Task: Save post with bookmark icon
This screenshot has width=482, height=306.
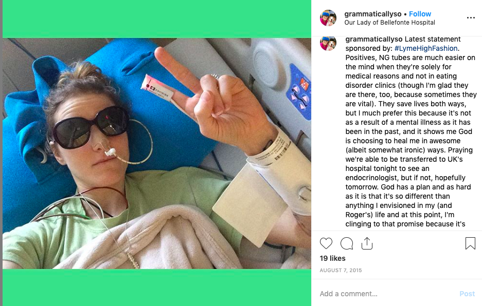Action: click(470, 243)
